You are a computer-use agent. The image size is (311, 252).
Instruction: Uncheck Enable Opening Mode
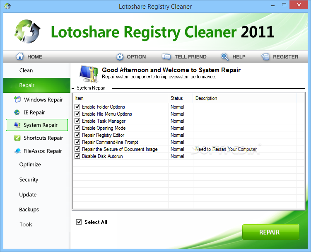(x=77, y=128)
